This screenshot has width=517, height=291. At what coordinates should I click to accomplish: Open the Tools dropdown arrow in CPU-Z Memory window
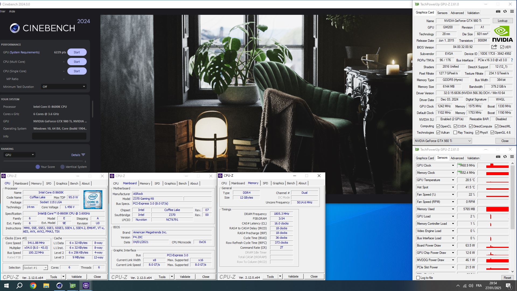tap(280, 276)
